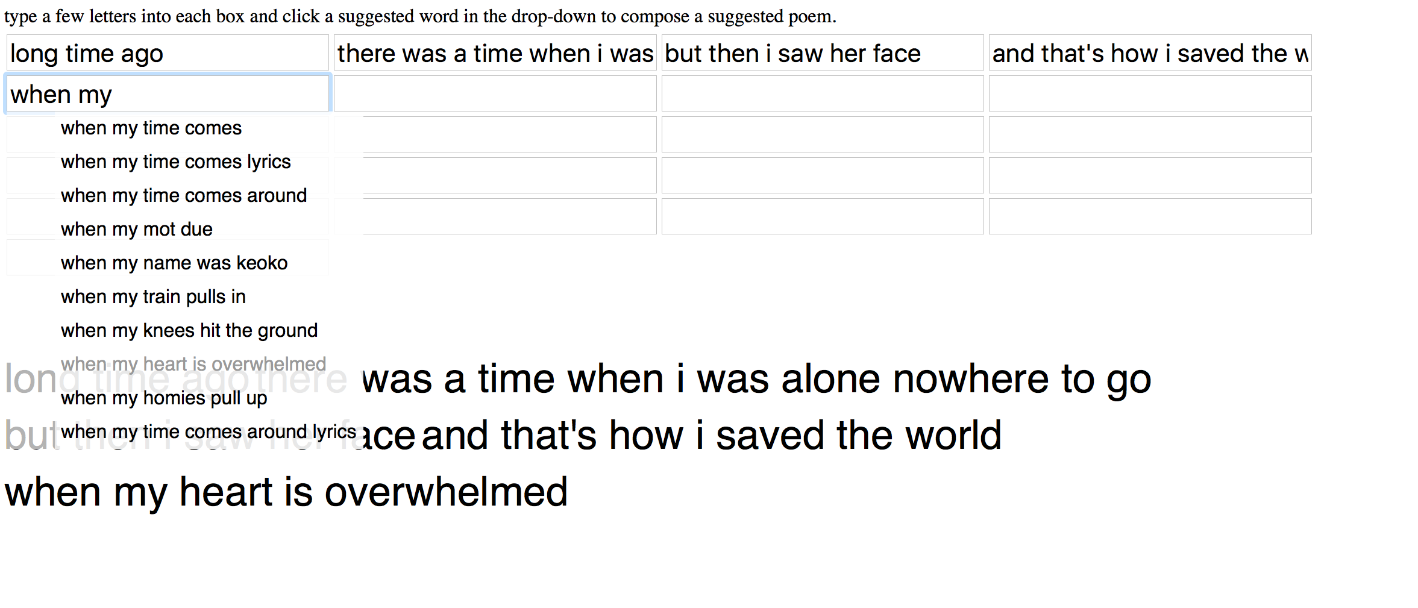Click empty second-row box under 'but then i saw her face'
Image resolution: width=1418 pixels, height=608 pixels.
coord(823,93)
